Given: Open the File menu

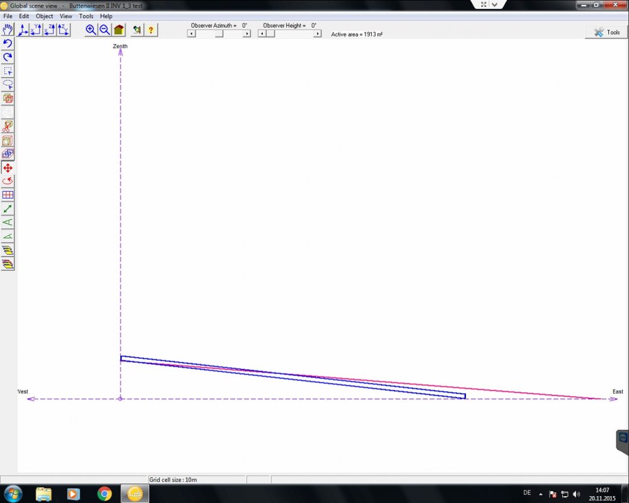Looking at the screenshot, I should point(8,16).
